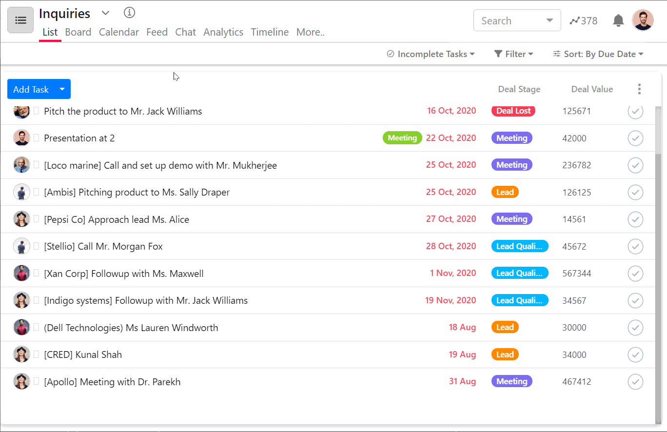
Task: Click the Add Task button
Action: [x=31, y=89]
